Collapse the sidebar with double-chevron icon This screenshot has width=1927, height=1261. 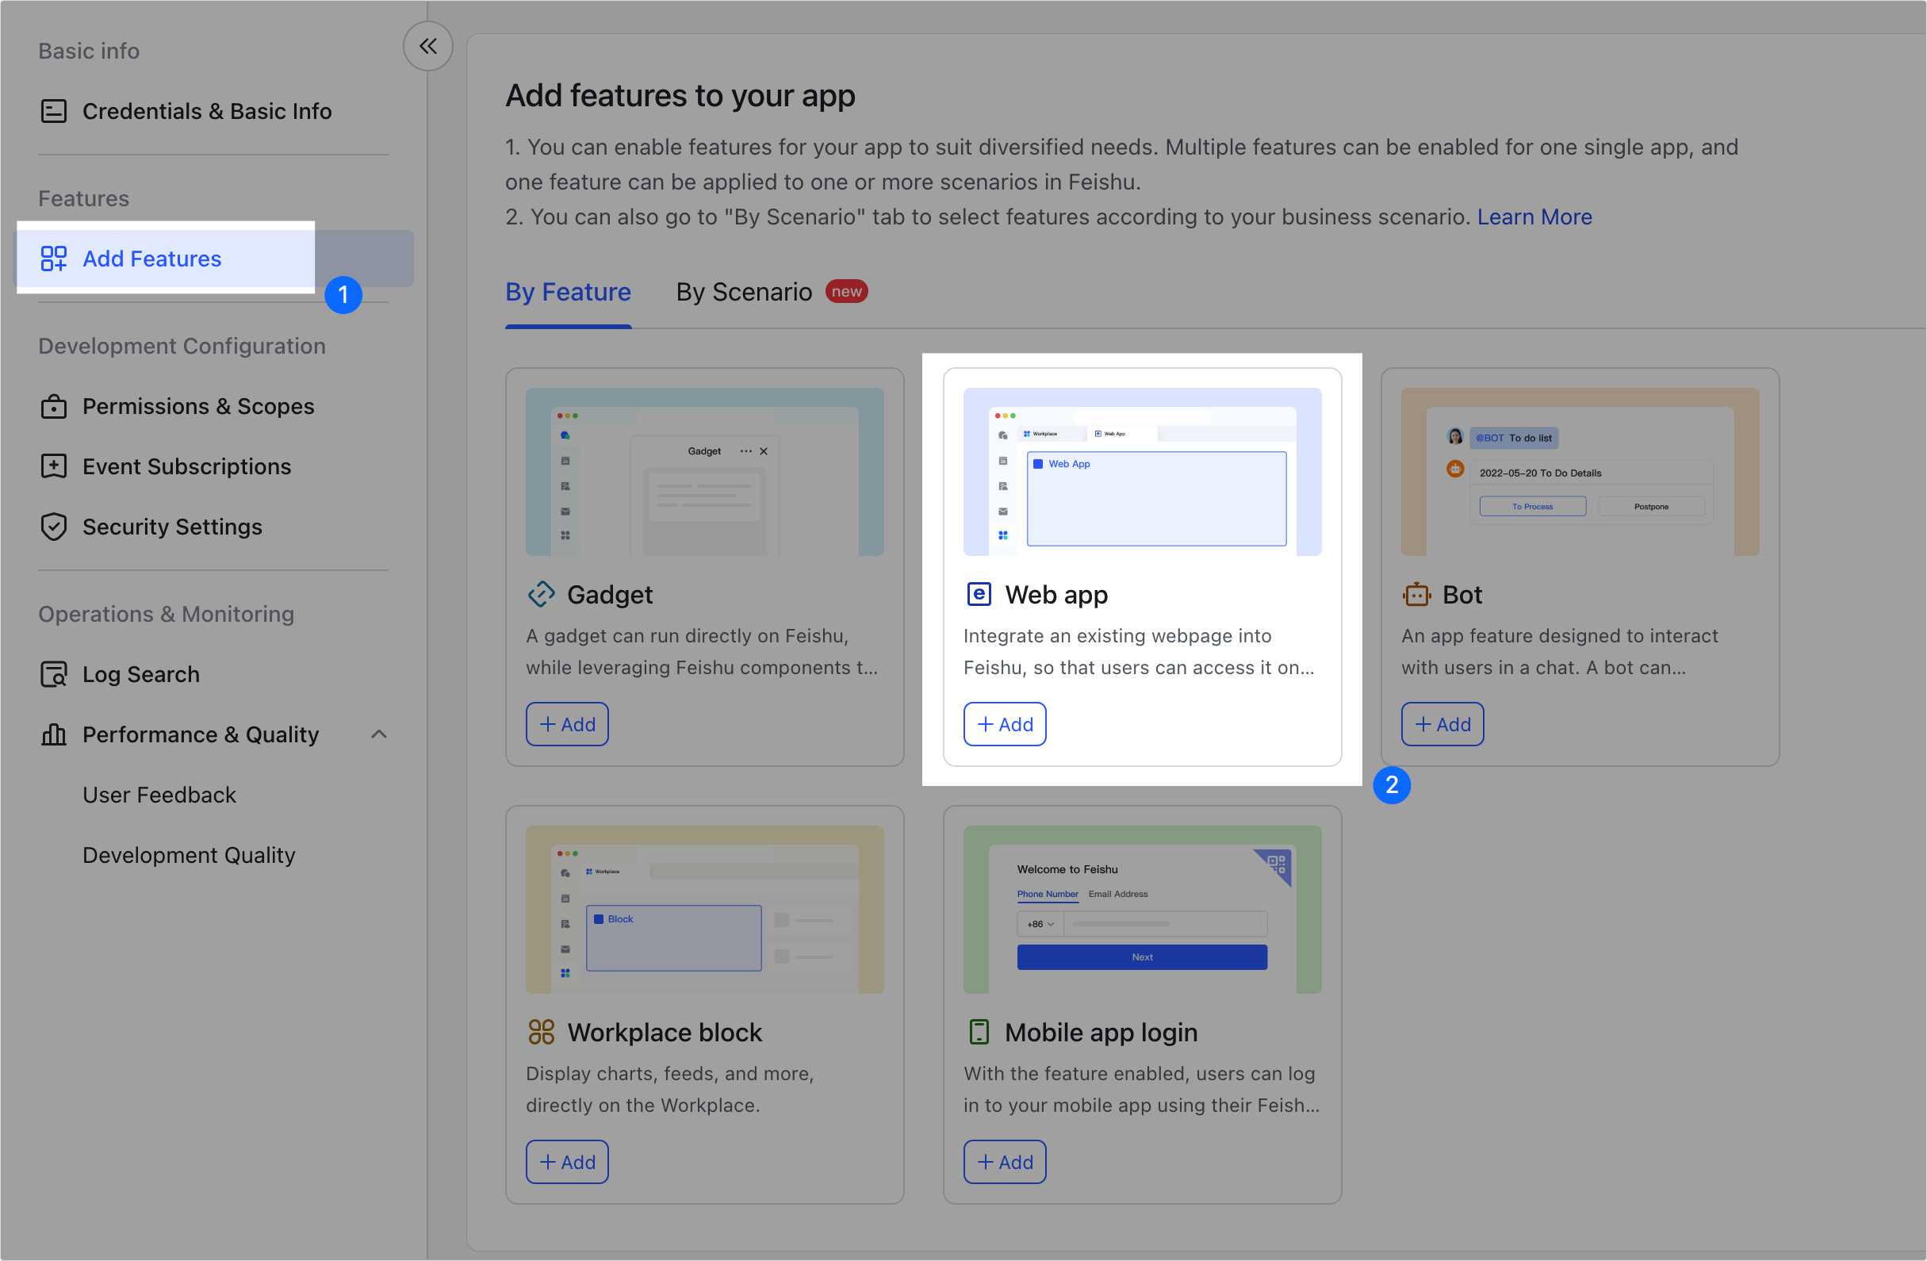(427, 46)
